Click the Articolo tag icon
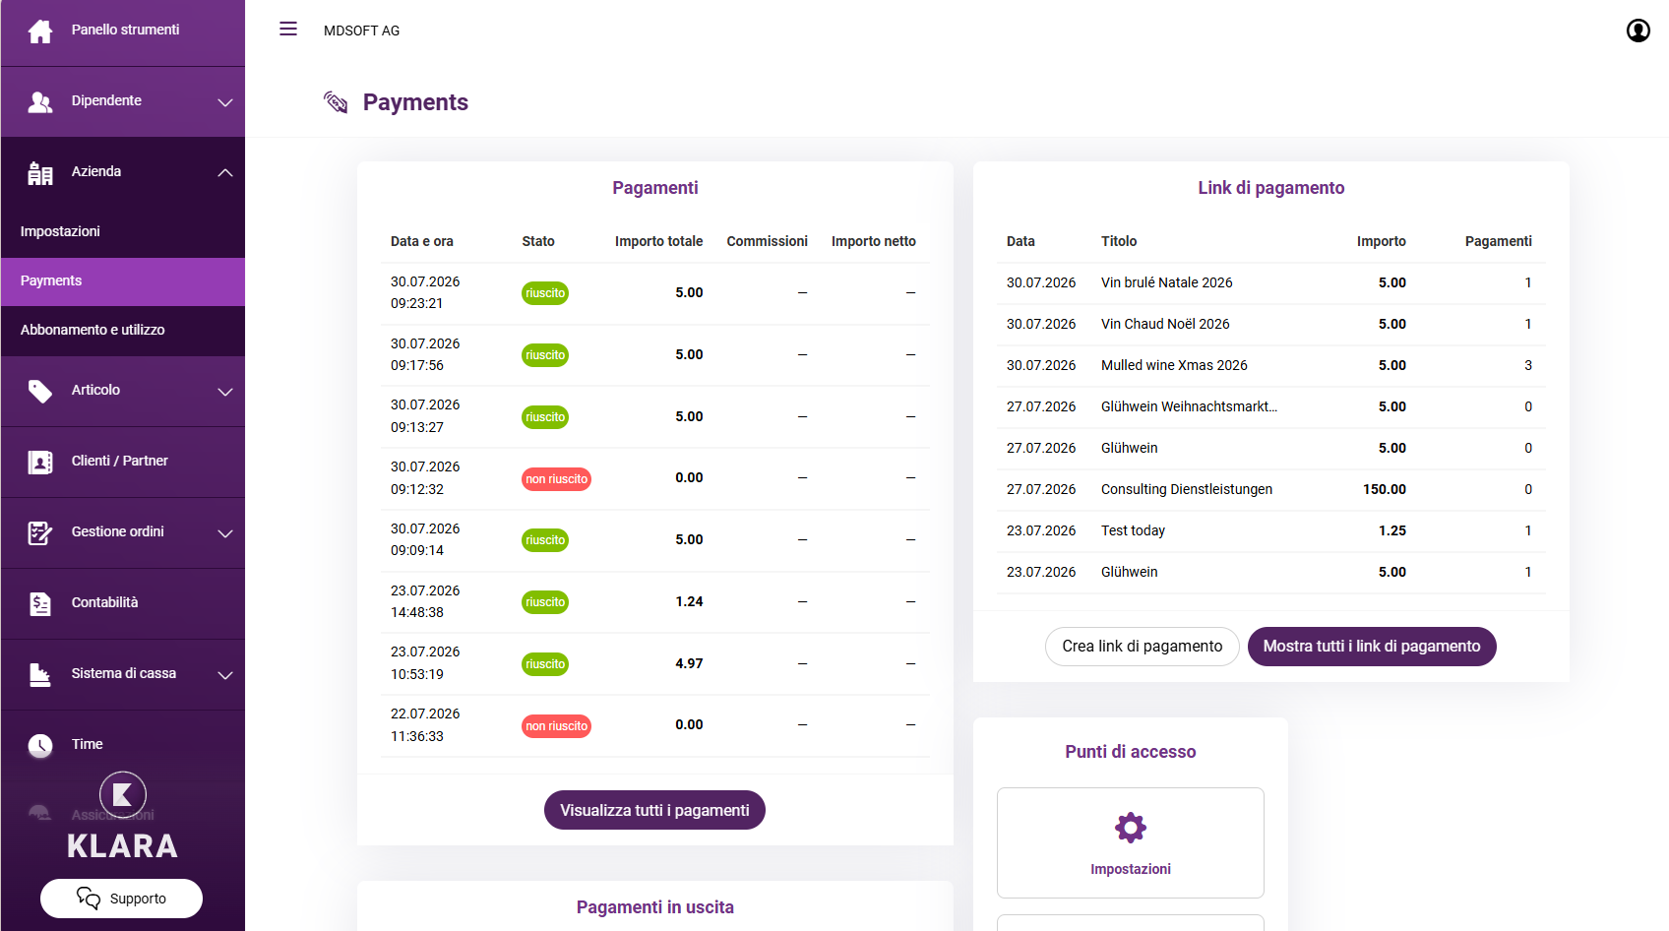 tap(40, 392)
